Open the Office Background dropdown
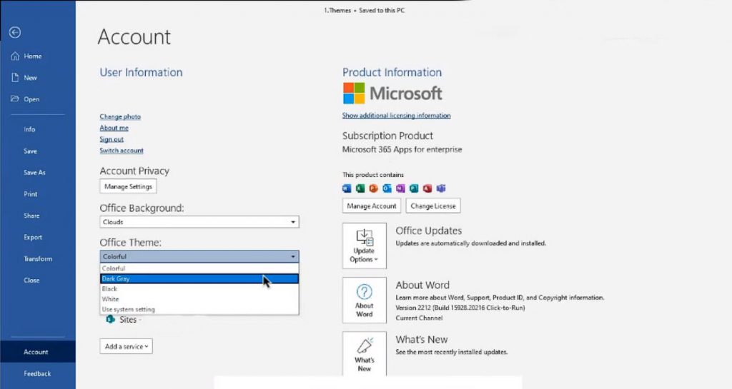732x389 pixels. click(x=199, y=222)
